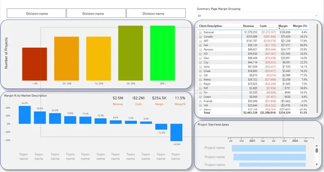Expand the ART client row
This screenshot has height=172, width=324.
[x=200, y=41]
